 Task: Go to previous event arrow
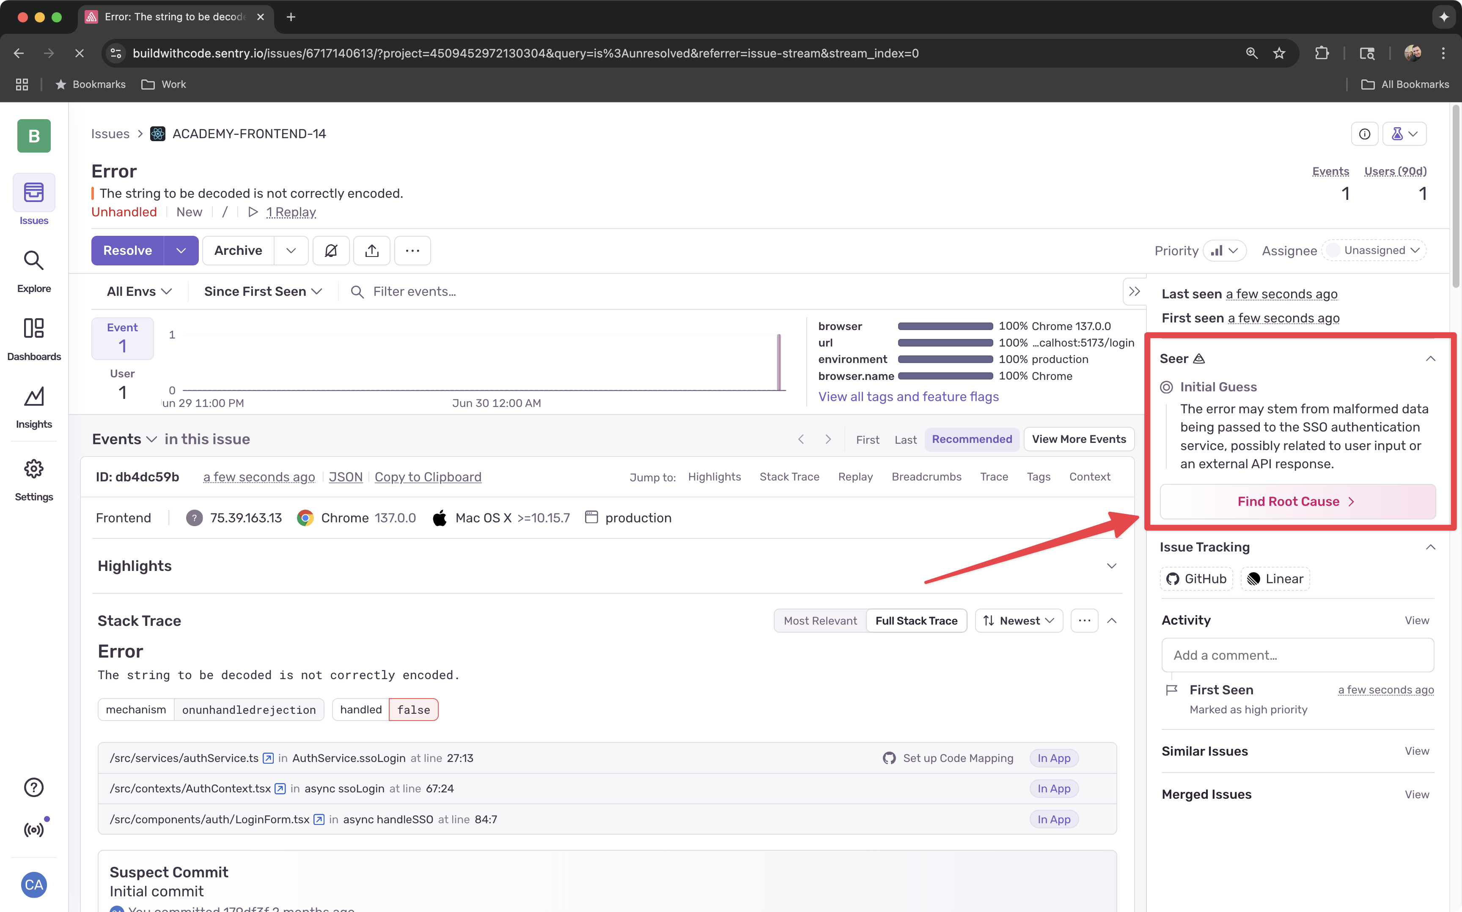[801, 439]
